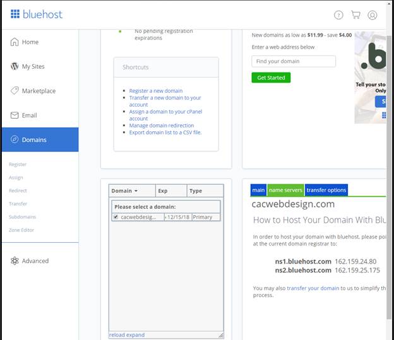The width and height of the screenshot is (394, 340).
Task: Click the ns1.bluehost.com name server text
Action: 303,261
